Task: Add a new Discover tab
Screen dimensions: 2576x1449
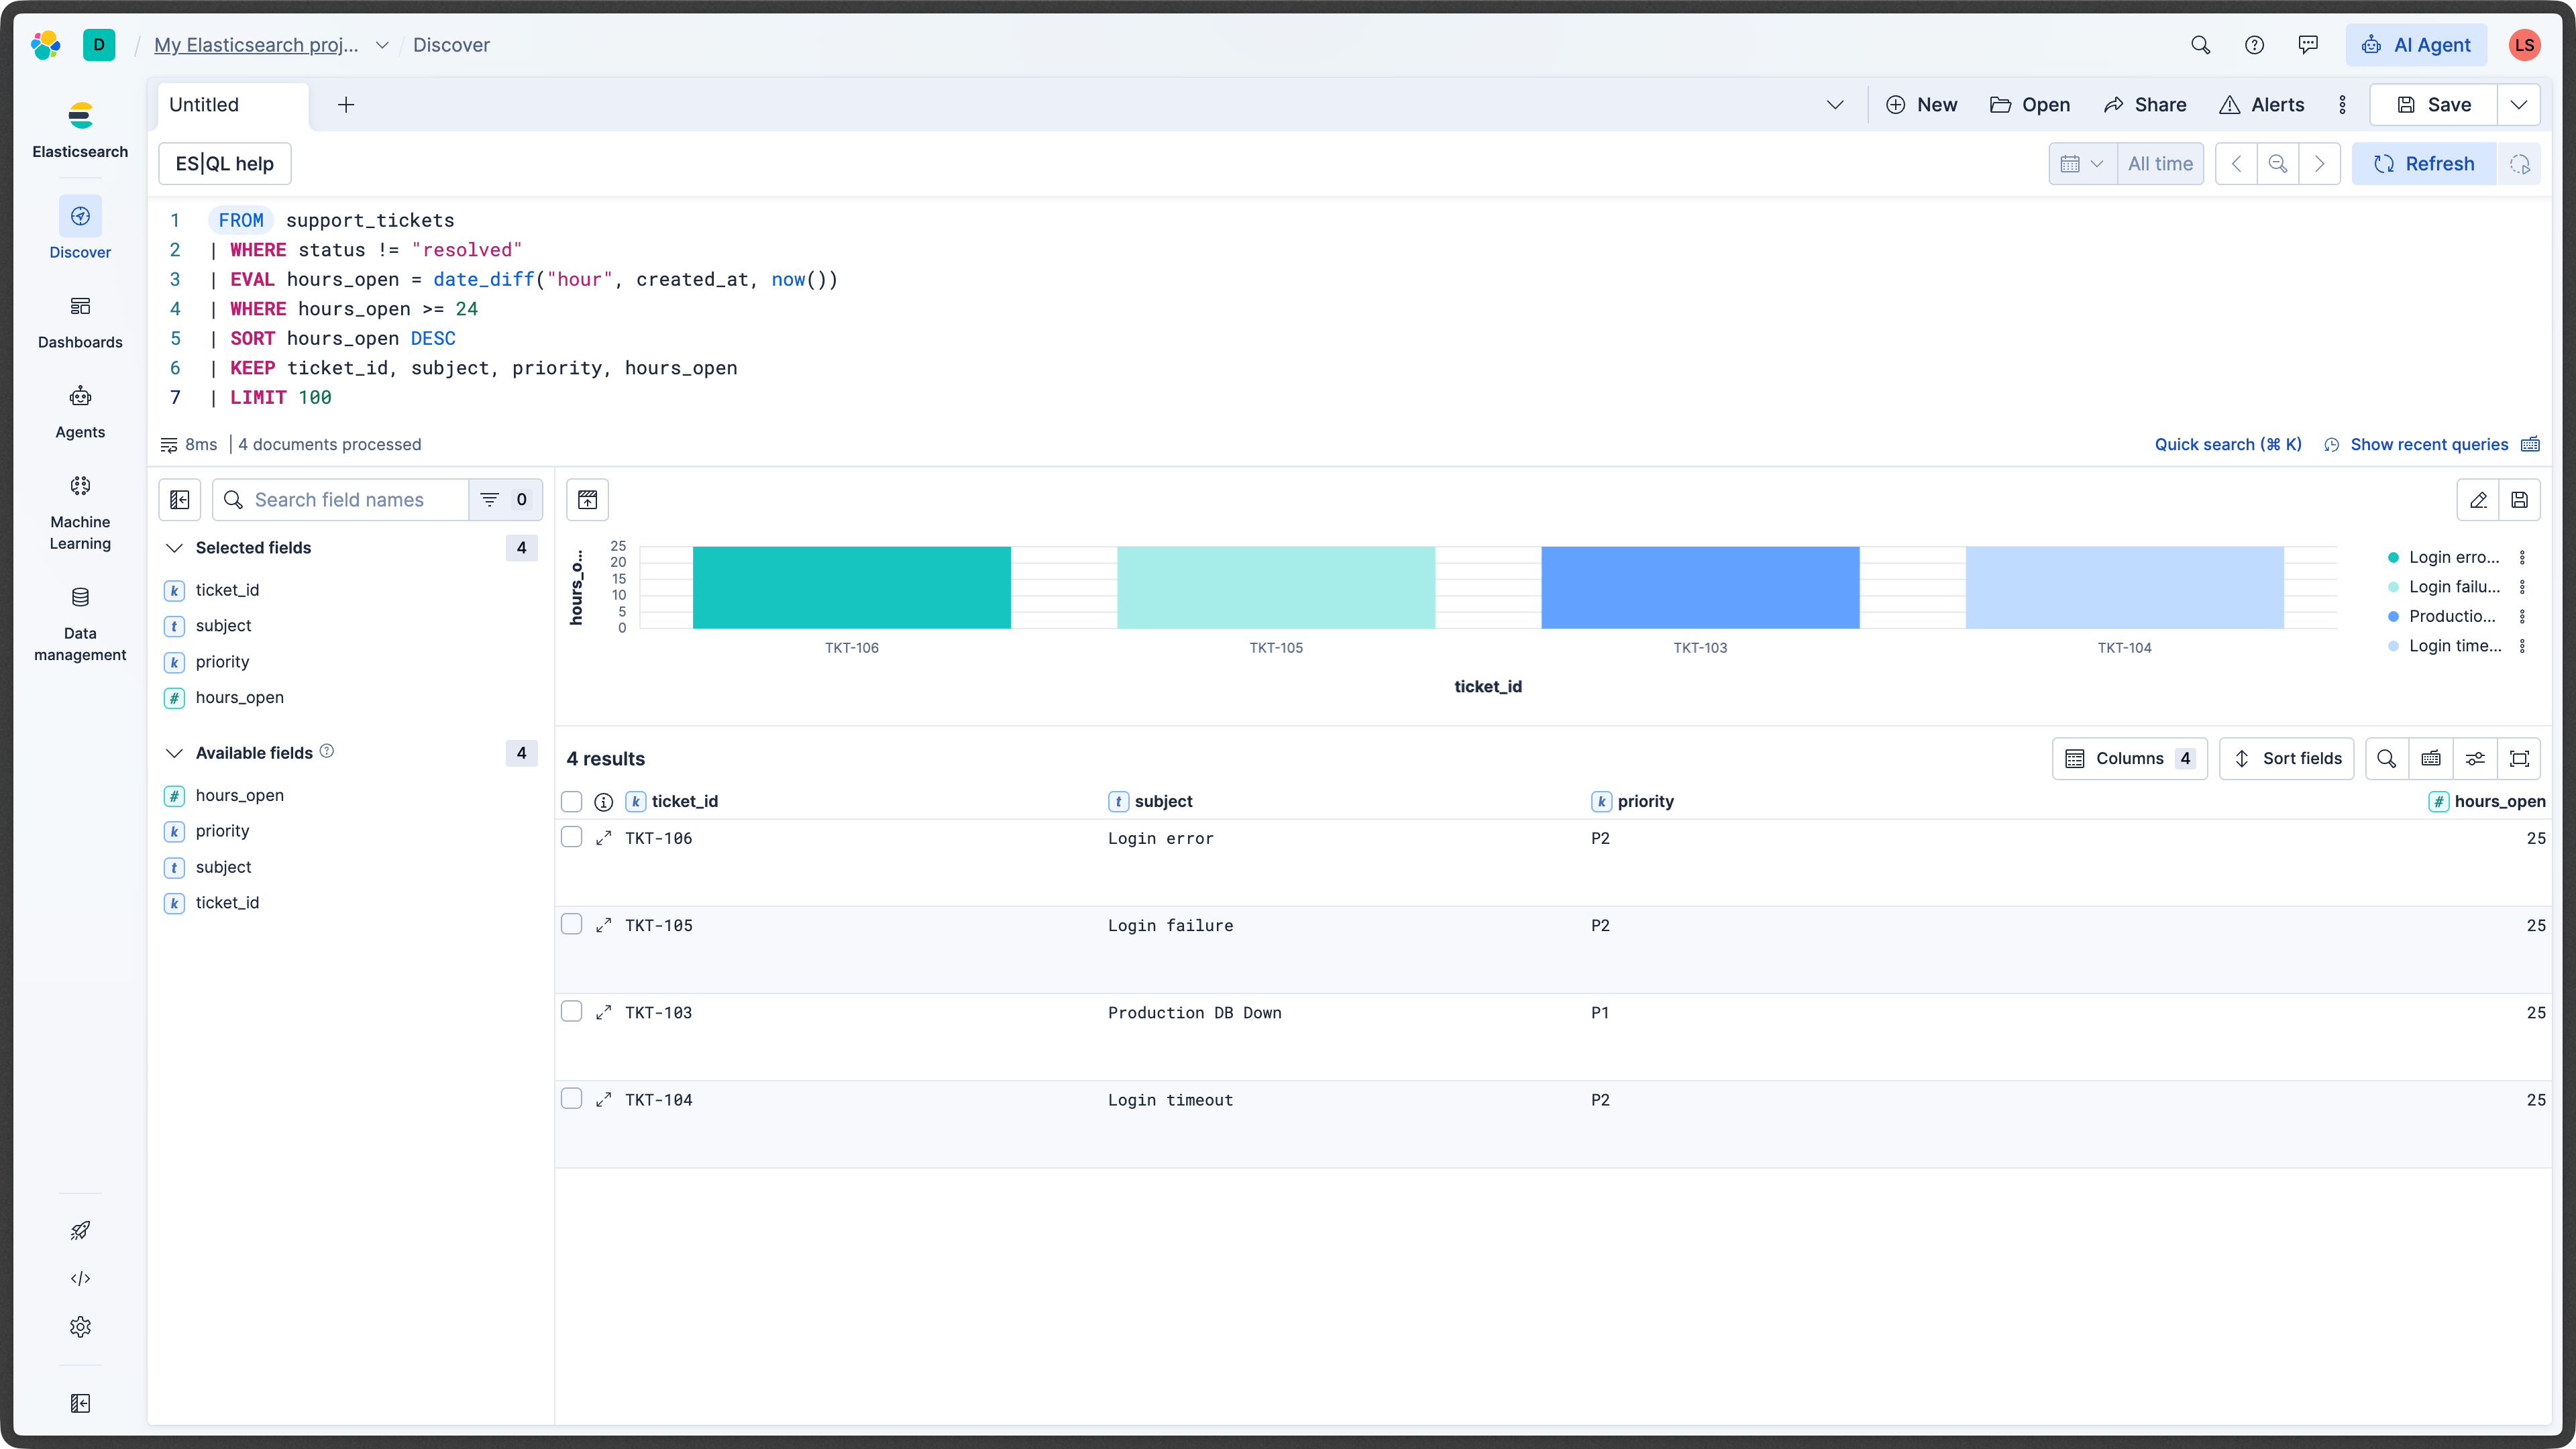Action: click(346, 105)
